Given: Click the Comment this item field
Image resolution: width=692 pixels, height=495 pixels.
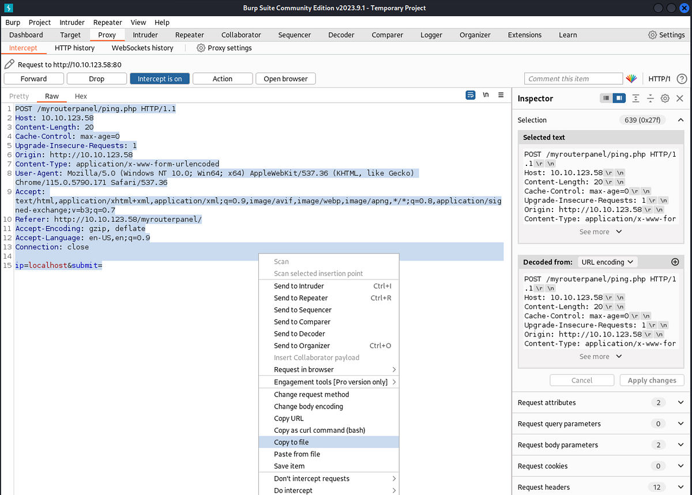Looking at the screenshot, I should point(574,79).
